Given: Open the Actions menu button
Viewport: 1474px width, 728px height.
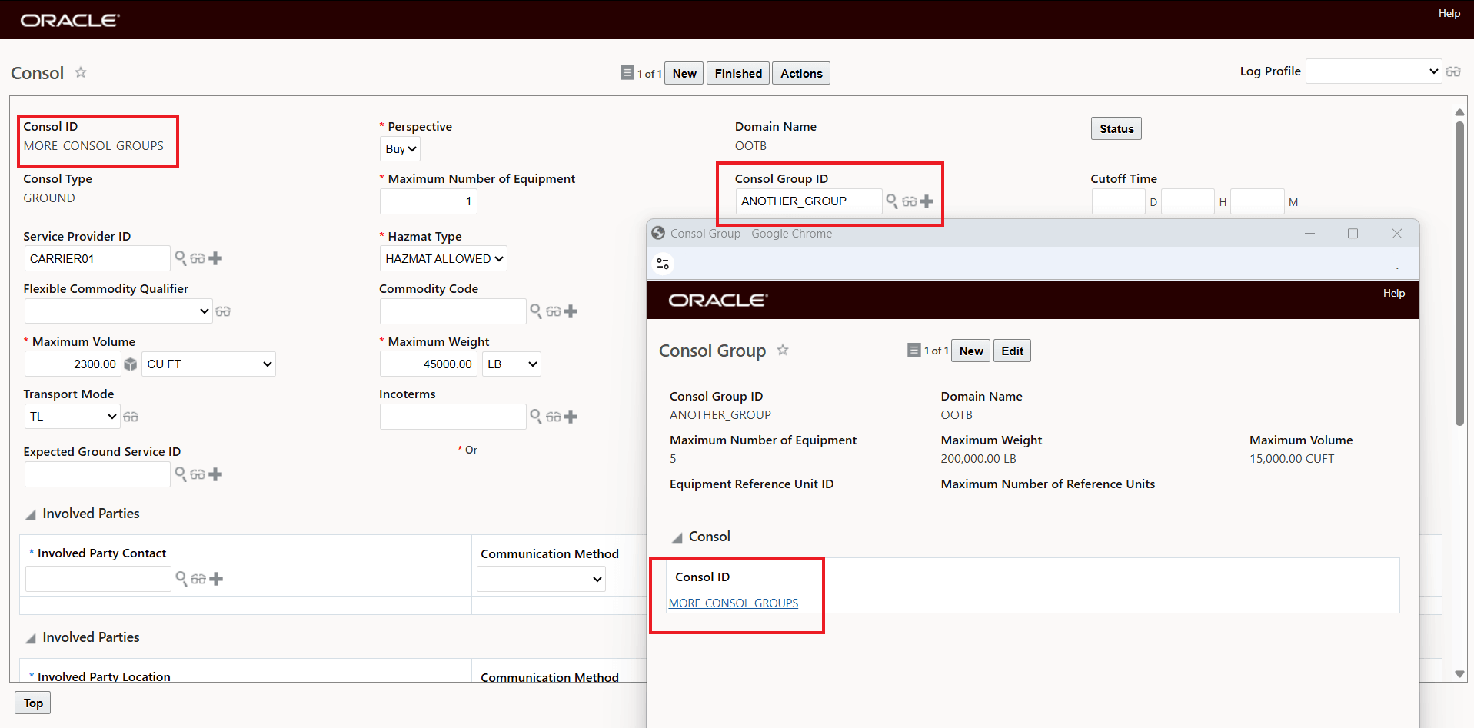Looking at the screenshot, I should click(x=801, y=74).
